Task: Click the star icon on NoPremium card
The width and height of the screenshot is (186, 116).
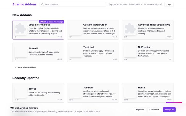Action: (125, 59)
